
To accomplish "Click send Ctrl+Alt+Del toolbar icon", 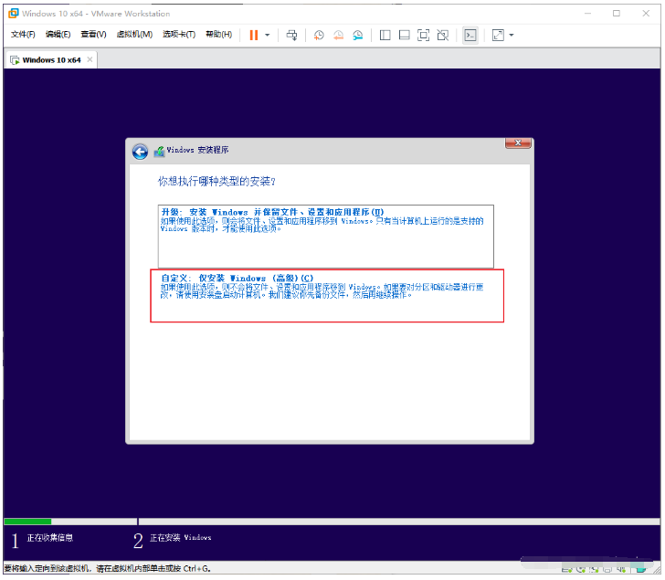I will click(x=291, y=35).
